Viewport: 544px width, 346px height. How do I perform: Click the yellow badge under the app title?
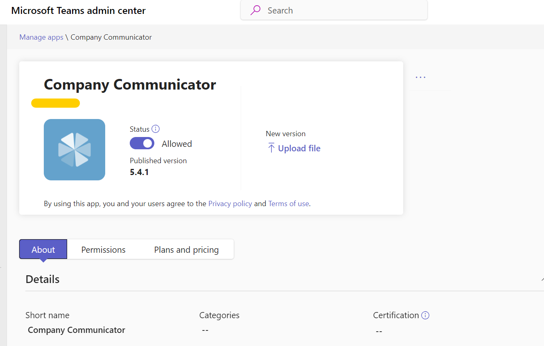coord(55,103)
